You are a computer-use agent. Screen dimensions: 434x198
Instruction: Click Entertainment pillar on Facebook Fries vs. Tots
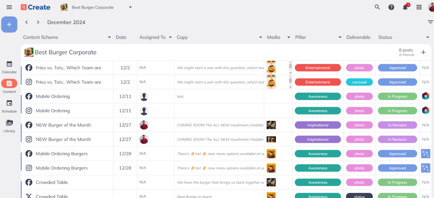[318, 68]
